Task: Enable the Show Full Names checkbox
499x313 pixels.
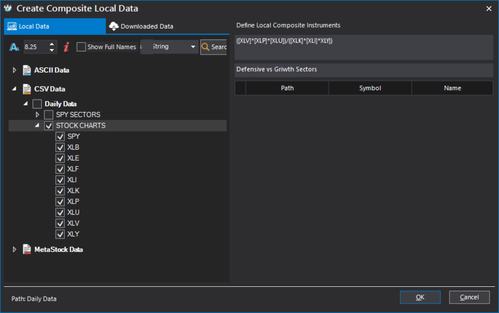Action: [x=81, y=47]
